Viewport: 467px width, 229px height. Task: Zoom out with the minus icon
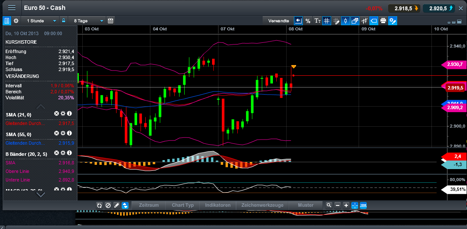click(x=338, y=205)
